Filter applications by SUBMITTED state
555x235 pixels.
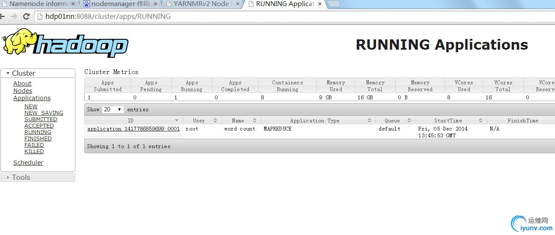(41, 119)
